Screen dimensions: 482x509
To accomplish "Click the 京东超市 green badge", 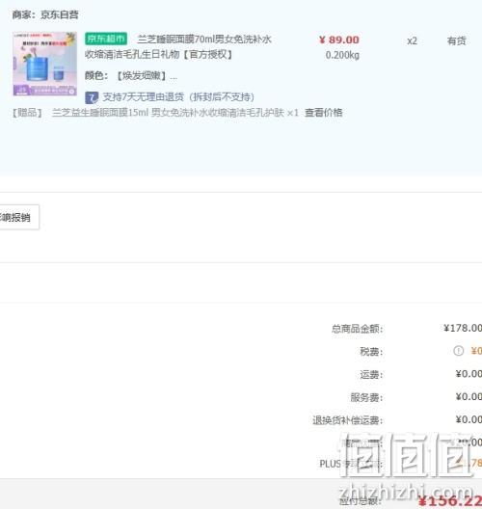I will pos(106,39).
